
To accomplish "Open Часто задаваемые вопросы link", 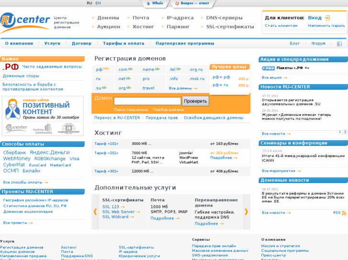I will click(x=52, y=67).
